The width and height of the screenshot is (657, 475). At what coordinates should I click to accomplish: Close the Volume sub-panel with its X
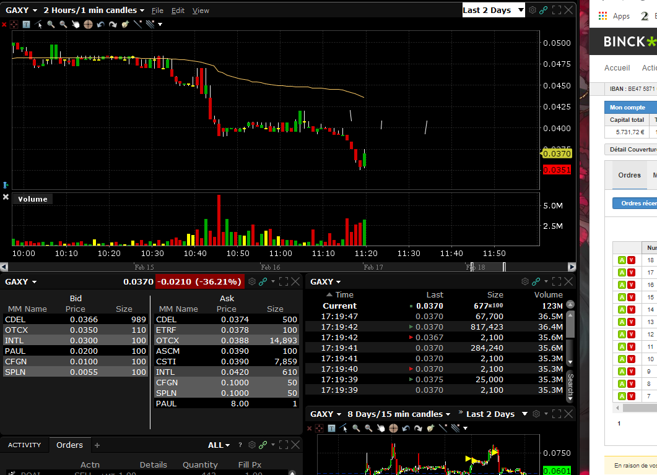tap(6, 197)
